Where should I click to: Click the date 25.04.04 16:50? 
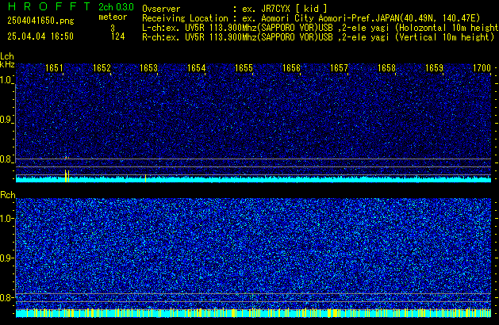pyautogui.click(x=40, y=36)
